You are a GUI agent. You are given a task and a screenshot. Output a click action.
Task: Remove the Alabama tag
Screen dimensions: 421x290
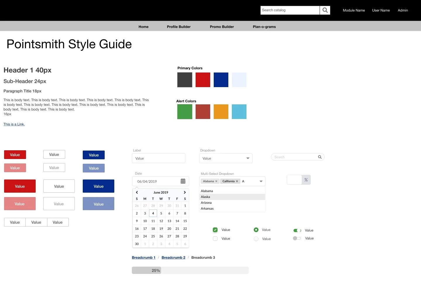pos(216,181)
